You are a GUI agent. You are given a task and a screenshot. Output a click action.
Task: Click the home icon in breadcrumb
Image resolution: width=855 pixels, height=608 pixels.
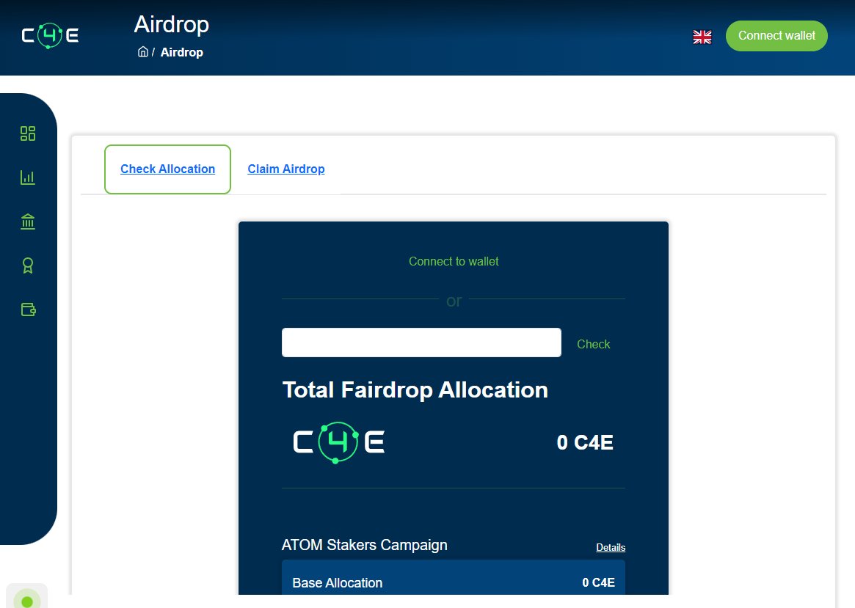point(143,52)
